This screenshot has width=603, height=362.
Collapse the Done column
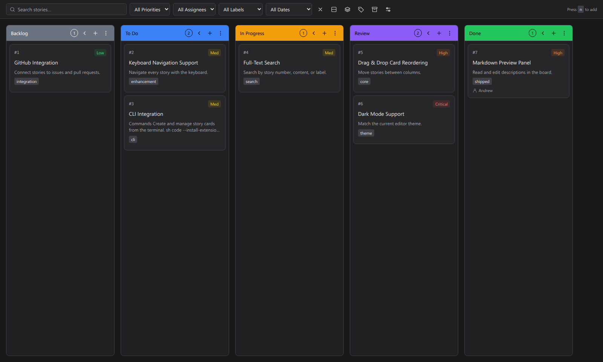pyautogui.click(x=543, y=33)
